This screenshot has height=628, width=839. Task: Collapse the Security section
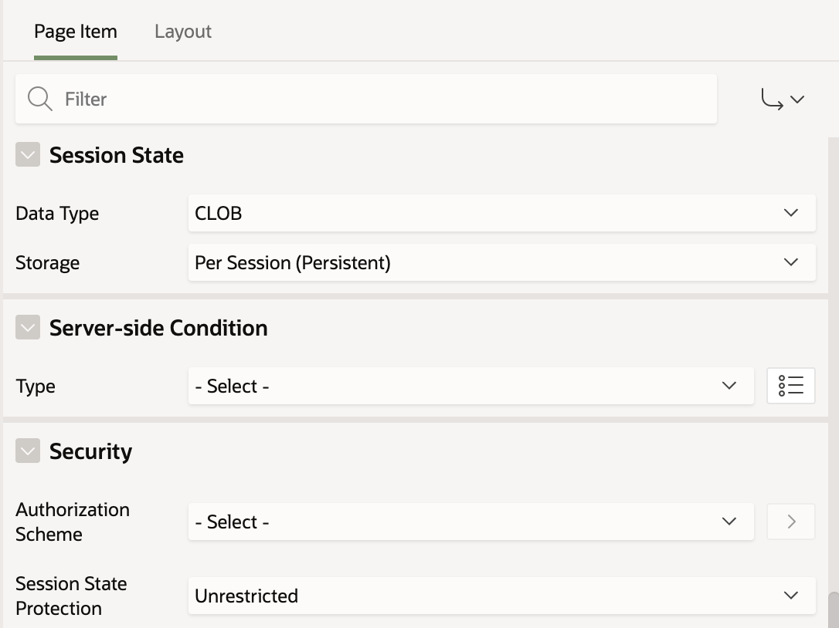[28, 451]
